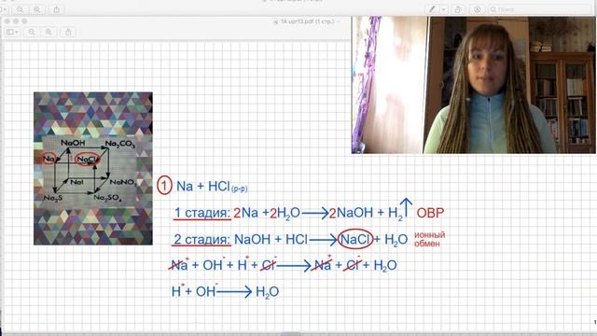
Task: Zoom out in the back Preview window
Action: coord(20,9)
